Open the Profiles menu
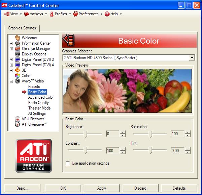202x195 pixels. (61, 14)
